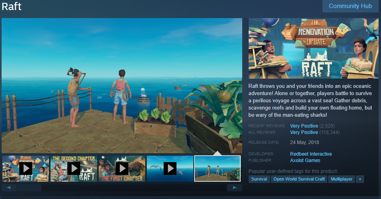Play the Renovation Update trailer thumbnail
The width and height of the screenshot is (381, 199).
click(x=26, y=169)
